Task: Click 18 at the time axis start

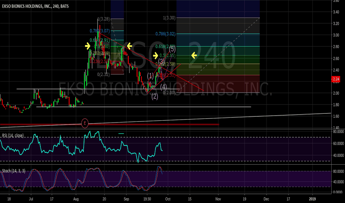Action: (9, 199)
